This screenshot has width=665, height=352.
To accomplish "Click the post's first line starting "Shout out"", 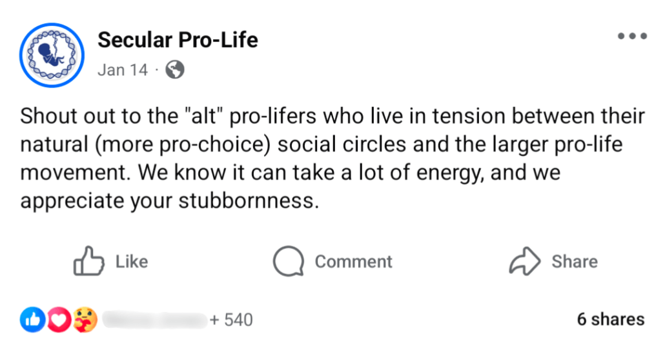I will (332, 117).
